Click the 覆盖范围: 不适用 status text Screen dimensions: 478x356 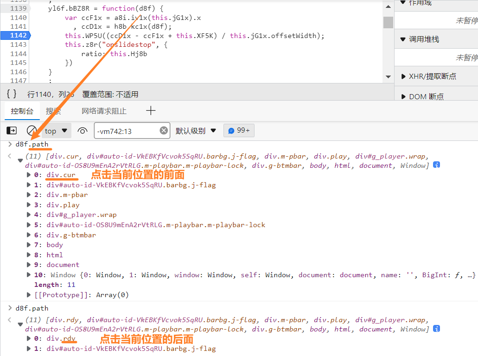[110, 95]
